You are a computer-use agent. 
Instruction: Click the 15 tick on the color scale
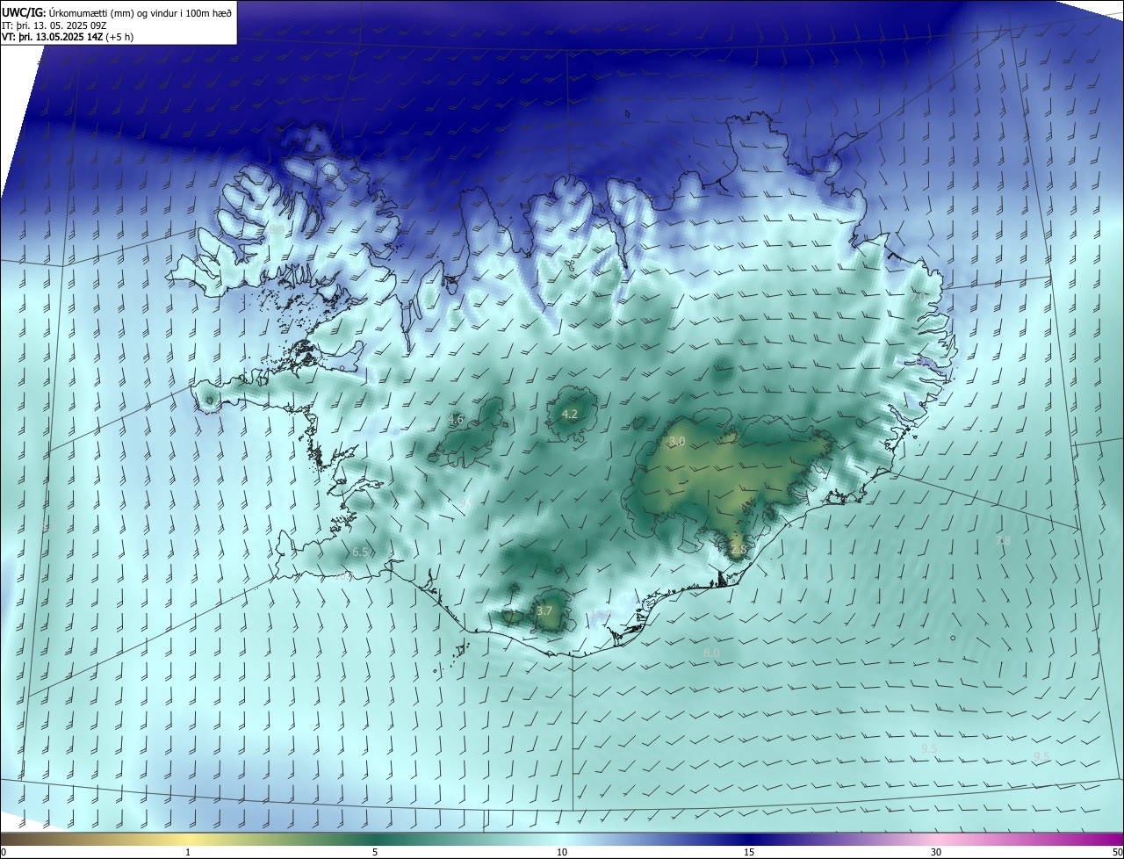tap(749, 852)
